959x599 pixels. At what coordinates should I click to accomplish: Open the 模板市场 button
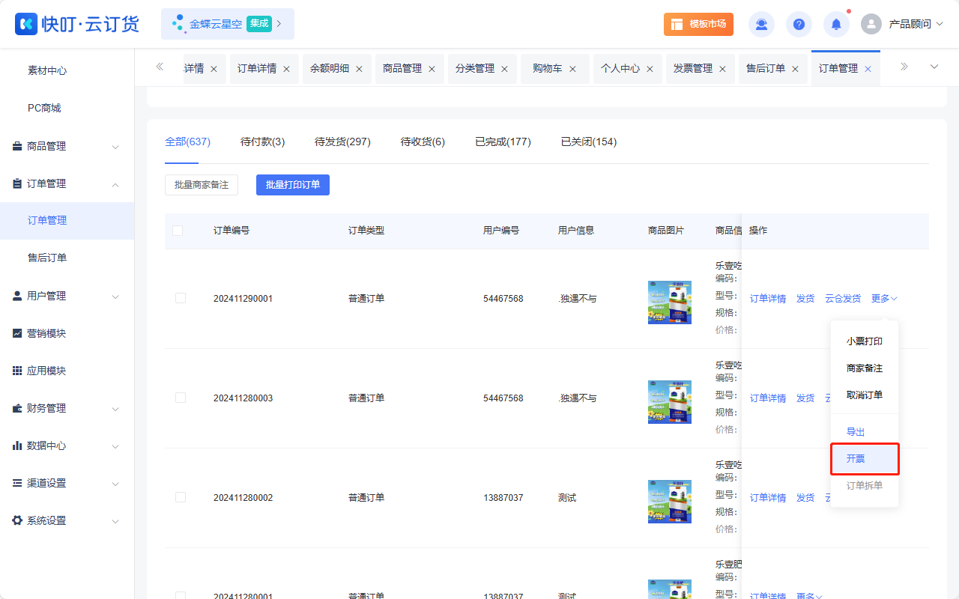click(x=698, y=24)
